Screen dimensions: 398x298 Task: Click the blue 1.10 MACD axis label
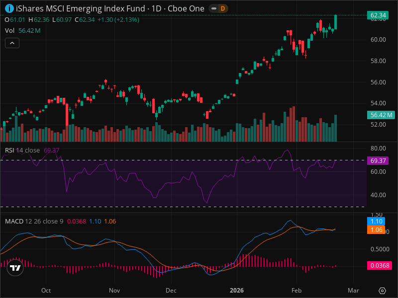[376, 222]
